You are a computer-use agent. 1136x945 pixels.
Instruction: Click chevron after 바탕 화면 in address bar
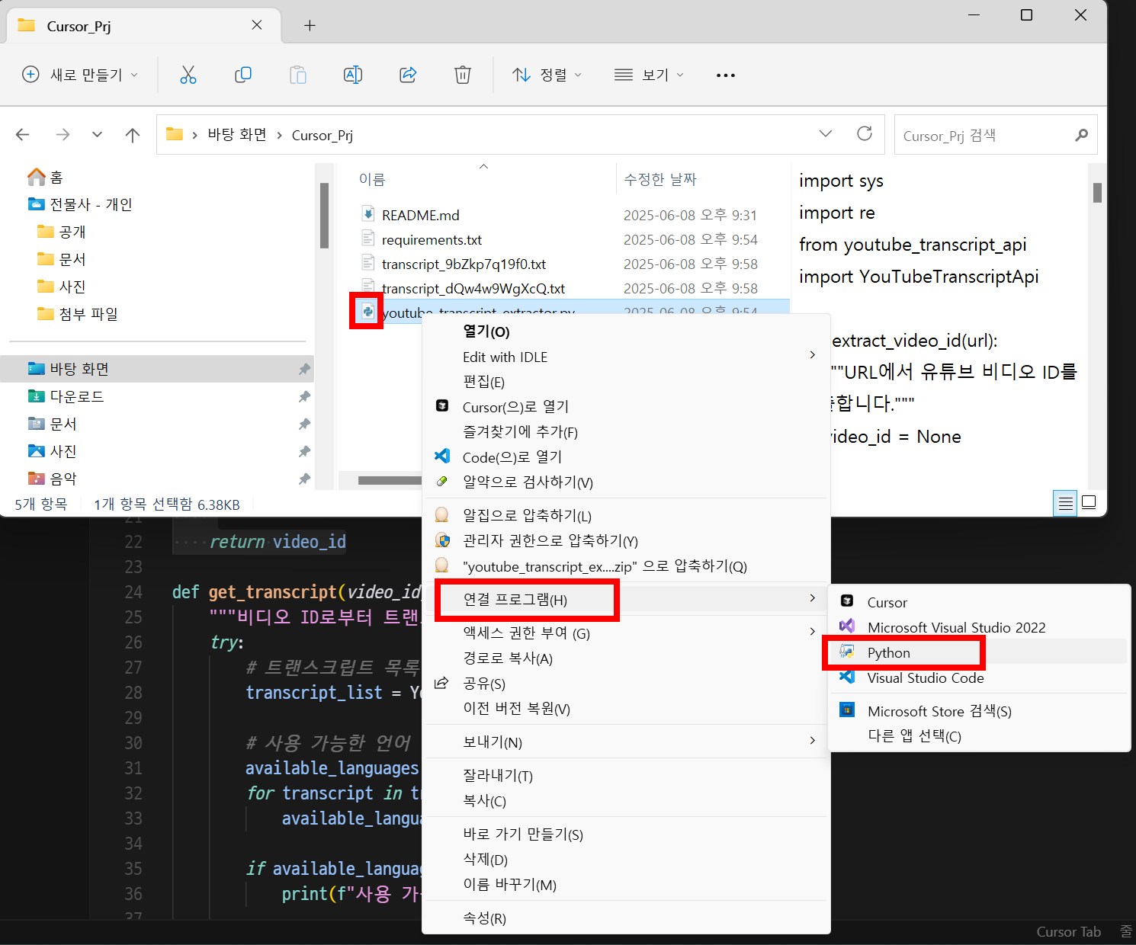[x=279, y=135]
